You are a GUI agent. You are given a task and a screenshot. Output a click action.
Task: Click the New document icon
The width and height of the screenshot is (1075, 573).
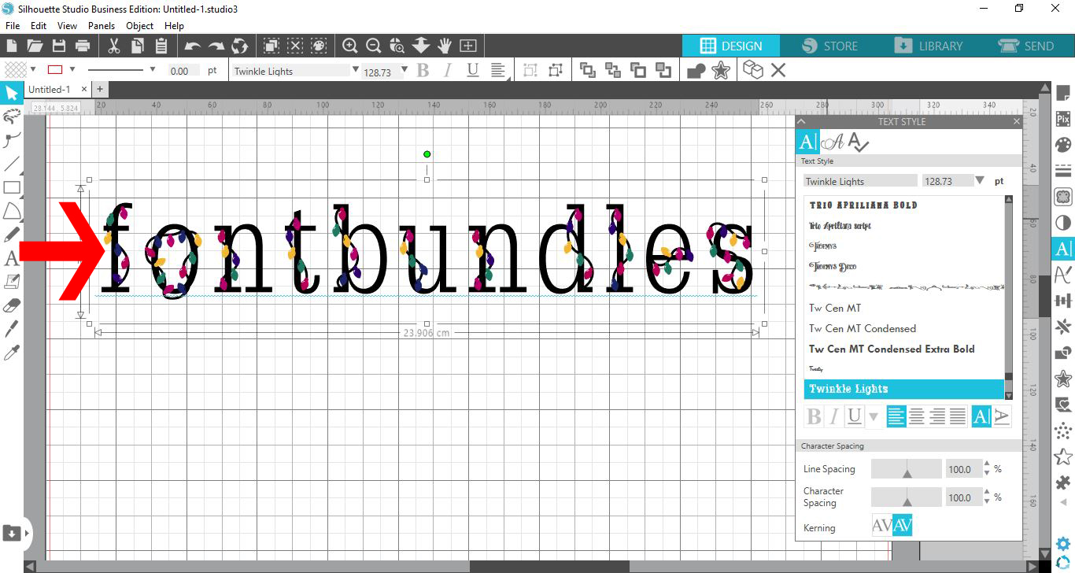pos(11,46)
